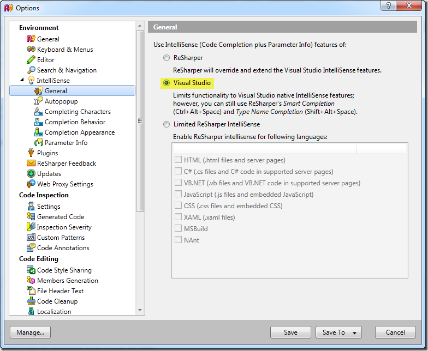Click the File Header Text icon

click(x=31, y=291)
